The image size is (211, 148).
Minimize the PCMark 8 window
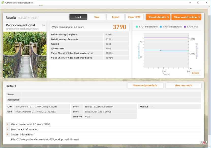pyautogui.click(x=190, y=3)
